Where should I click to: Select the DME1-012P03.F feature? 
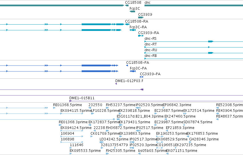coord(129,81)
